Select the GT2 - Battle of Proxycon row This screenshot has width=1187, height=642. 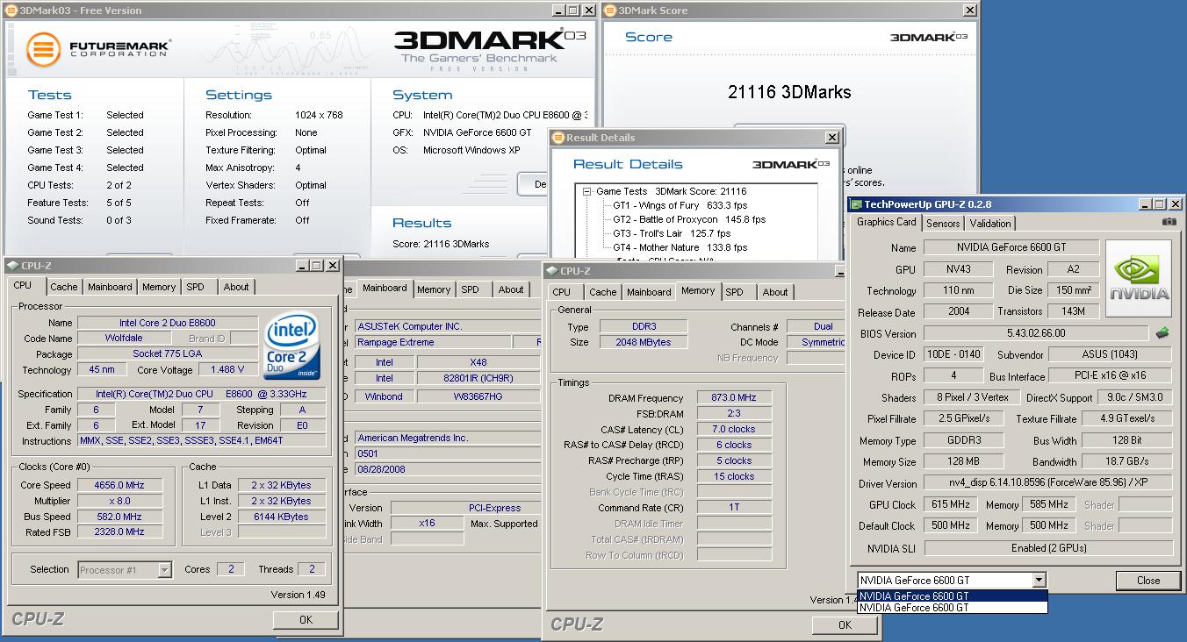point(689,219)
